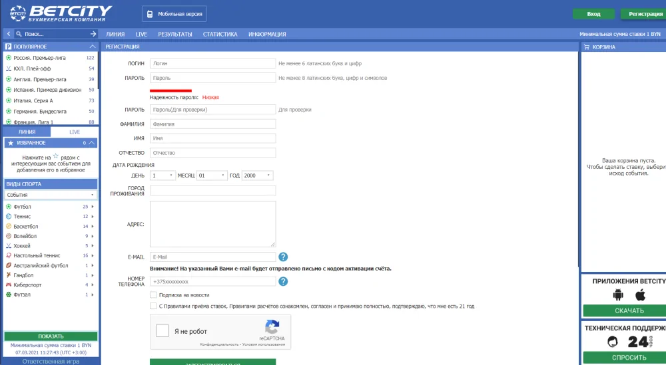Screen dimensions: 666x365
Task: Click the Логин input field
Action: [x=212, y=63]
